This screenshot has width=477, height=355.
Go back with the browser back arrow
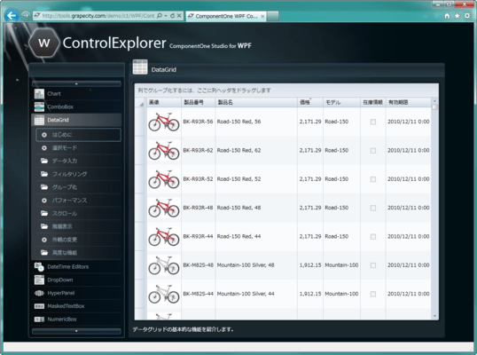tap(12, 15)
